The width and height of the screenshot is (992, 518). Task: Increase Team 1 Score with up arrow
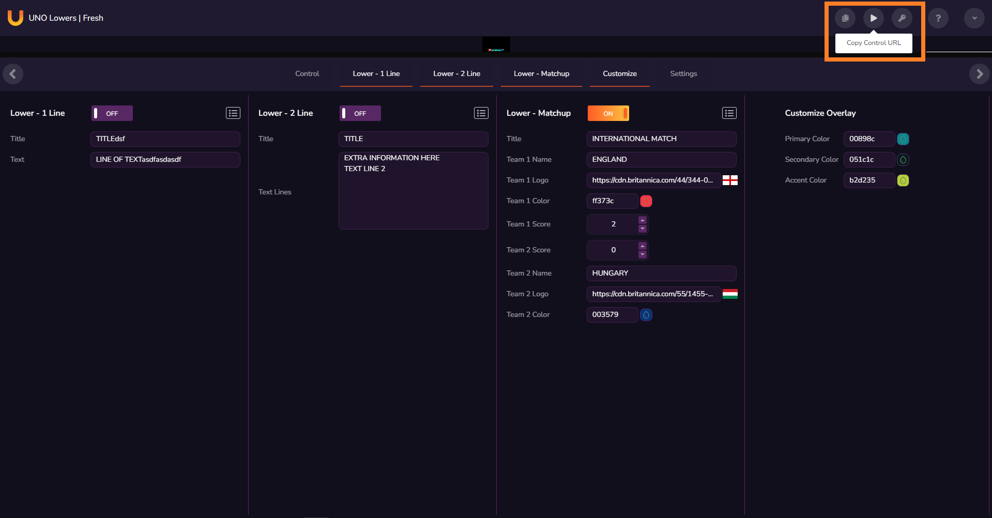643,220
